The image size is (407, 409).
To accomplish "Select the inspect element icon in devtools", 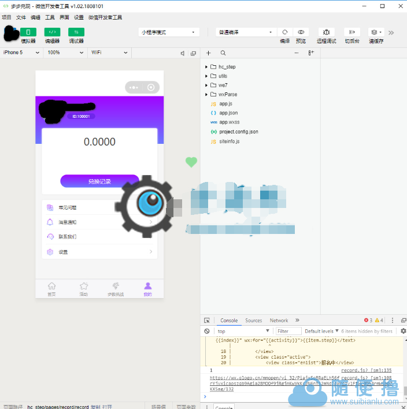I will 207,320.
